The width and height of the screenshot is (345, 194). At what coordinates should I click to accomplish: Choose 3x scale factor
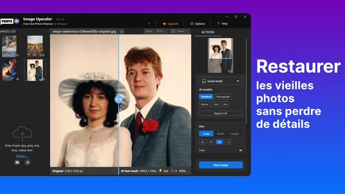(x=211, y=142)
